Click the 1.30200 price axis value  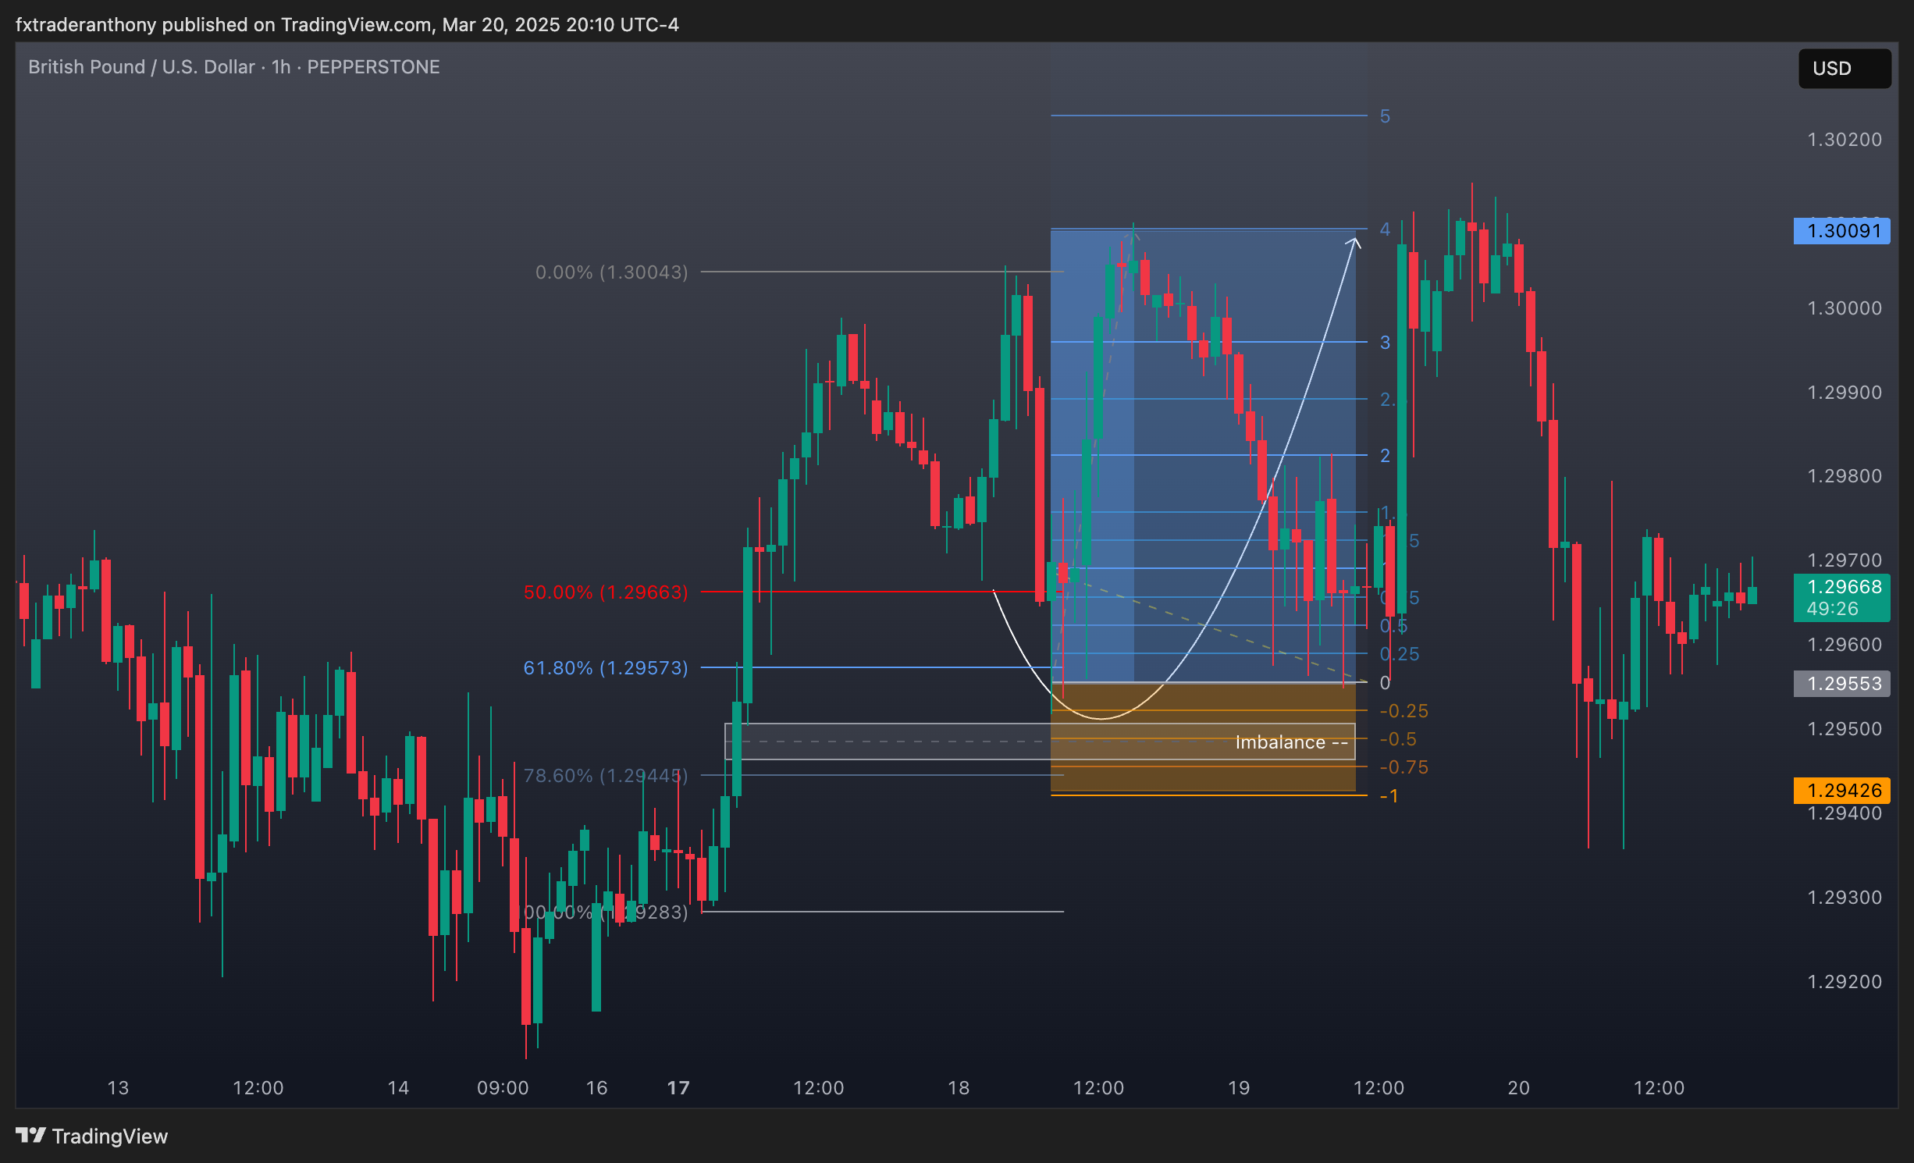pos(1845,140)
